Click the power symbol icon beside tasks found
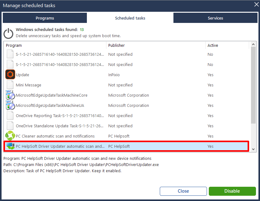Image resolution: width=260 pixels, height=201 pixels. pyautogui.click(x=8, y=33)
